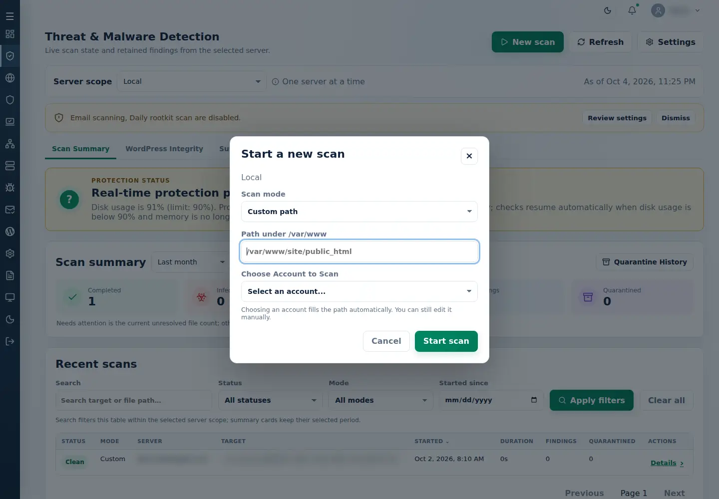Open the hamburger menu in the sidebar
Image resolution: width=719 pixels, height=499 pixels.
pyautogui.click(x=10, y=16)
